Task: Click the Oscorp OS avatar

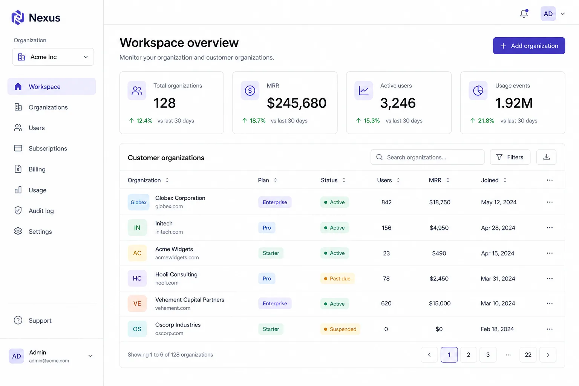Action: coord(137,329)
